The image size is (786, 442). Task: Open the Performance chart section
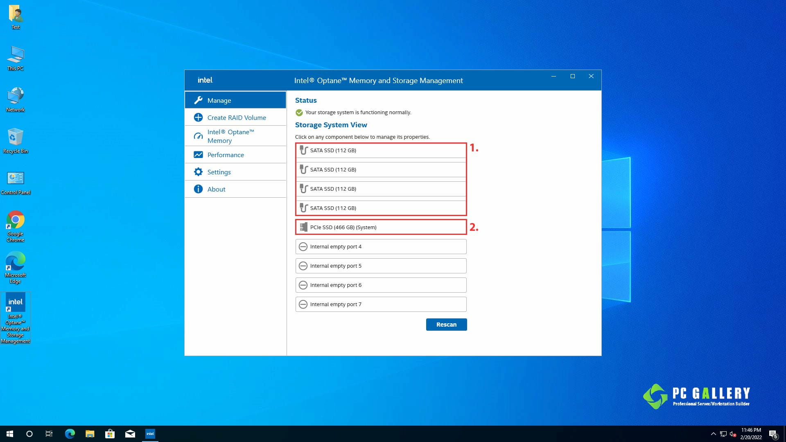click(x=235, y=155)
